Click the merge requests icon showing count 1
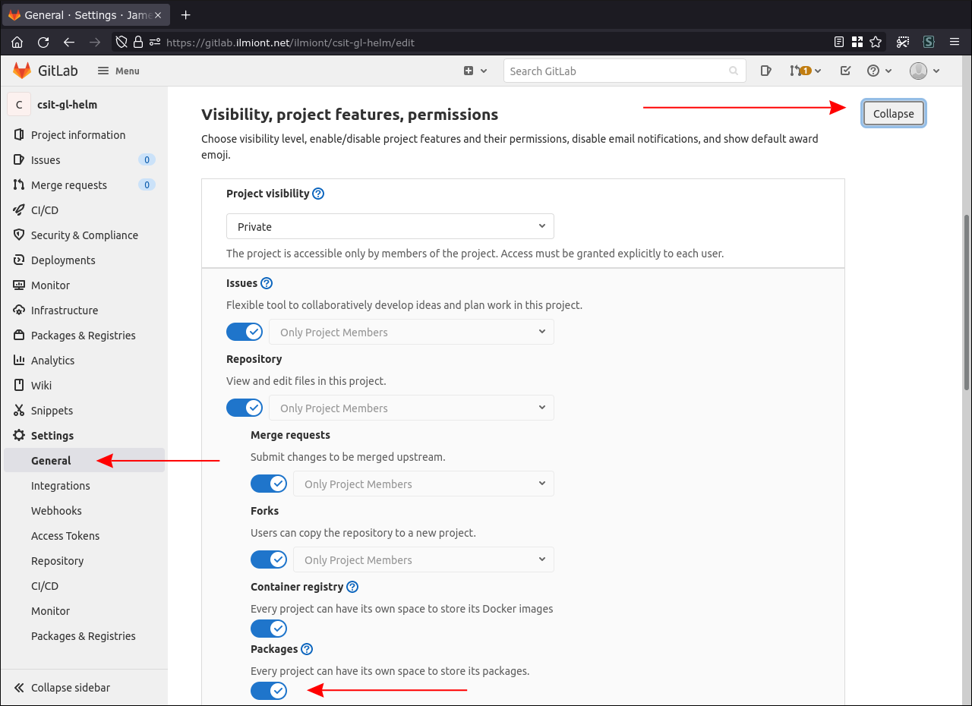The height and width of the screenshot is (706, 972). click(x=801, y=71)
